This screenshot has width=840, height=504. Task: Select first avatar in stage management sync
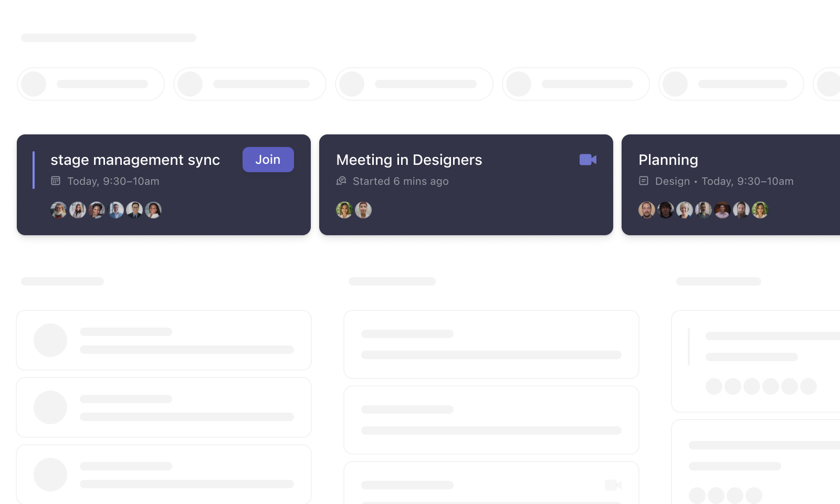[59, 210]
